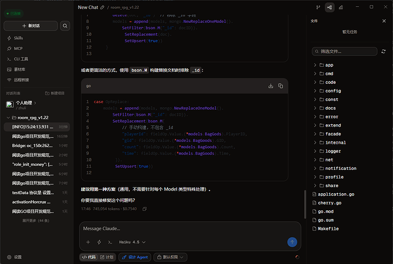Image resolution: width=393 pixels, height=264 pixels.
Task: Click the room_rpg_v1.22 breadcrumb in header
Action: click(x=125, y=7)
